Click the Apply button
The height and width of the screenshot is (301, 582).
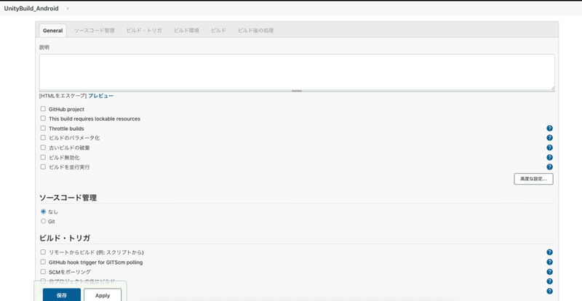pos(103,295)
